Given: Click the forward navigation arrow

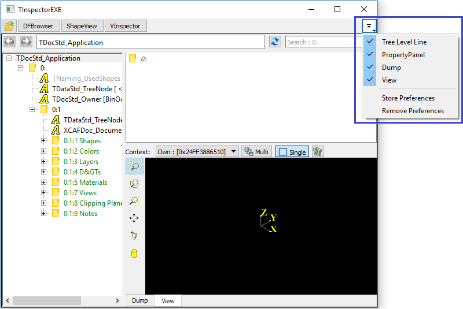Looking at the screenshot, I should click(x=26, y=42).
